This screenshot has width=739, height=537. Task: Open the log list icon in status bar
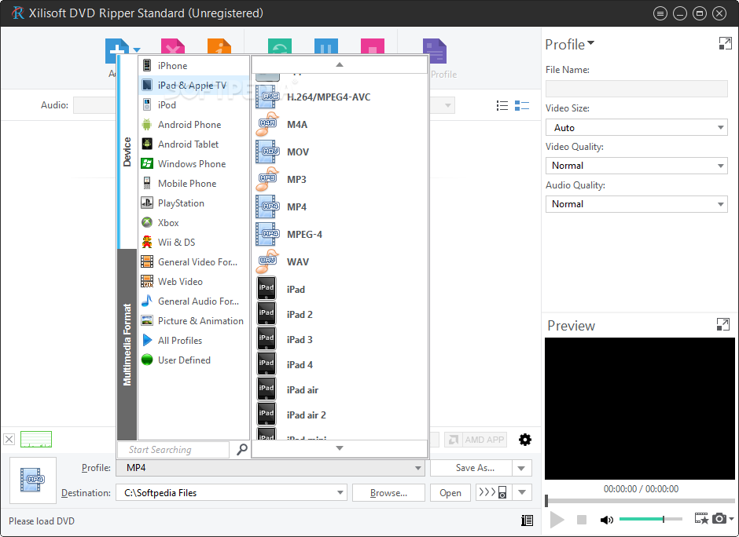tap(527, 520)
